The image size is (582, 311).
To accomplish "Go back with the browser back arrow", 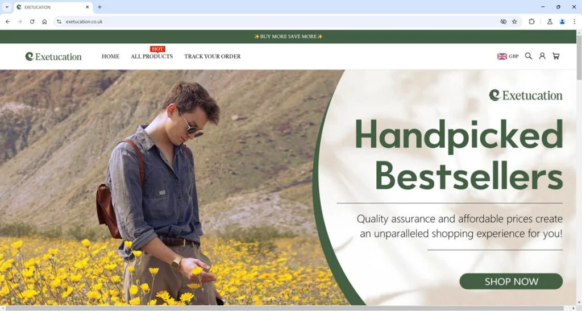I will pos(8,22).
